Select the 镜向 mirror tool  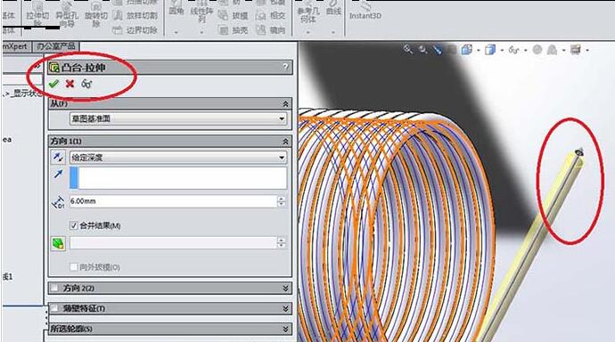270,30
